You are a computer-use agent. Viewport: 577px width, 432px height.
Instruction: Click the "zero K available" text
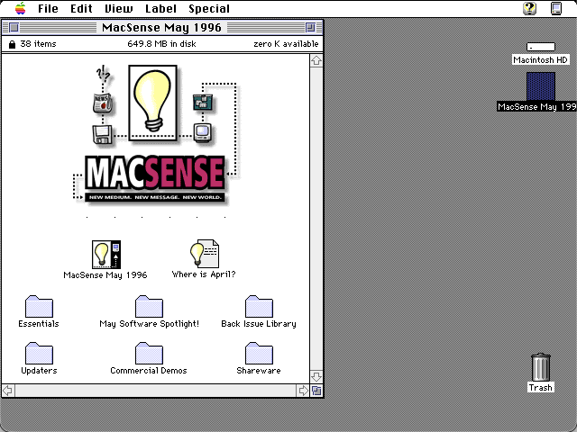[286, 44]
